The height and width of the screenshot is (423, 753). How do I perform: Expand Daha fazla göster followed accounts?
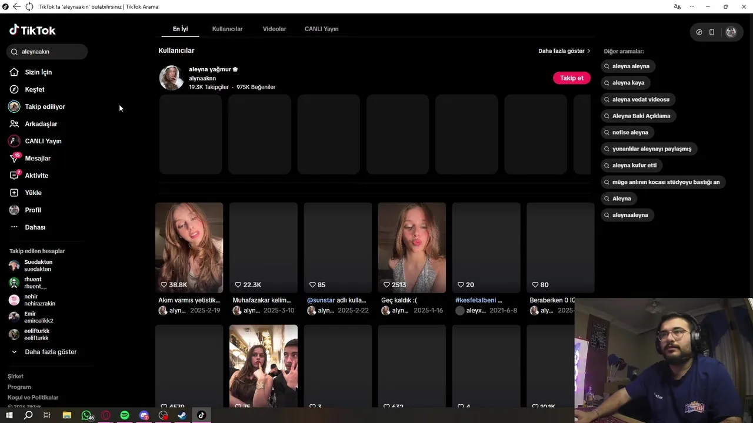coord(44,352)
